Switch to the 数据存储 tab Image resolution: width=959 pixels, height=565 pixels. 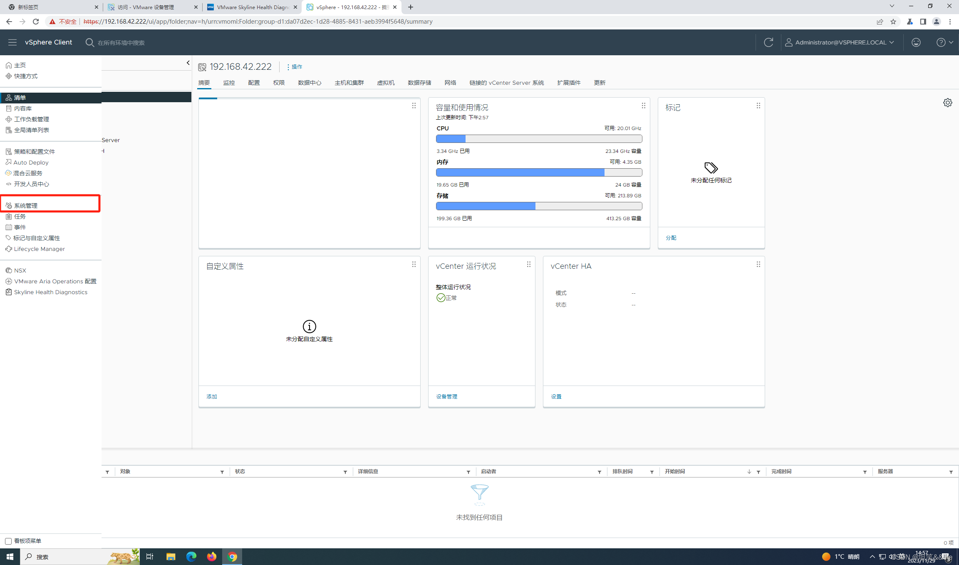419,83
